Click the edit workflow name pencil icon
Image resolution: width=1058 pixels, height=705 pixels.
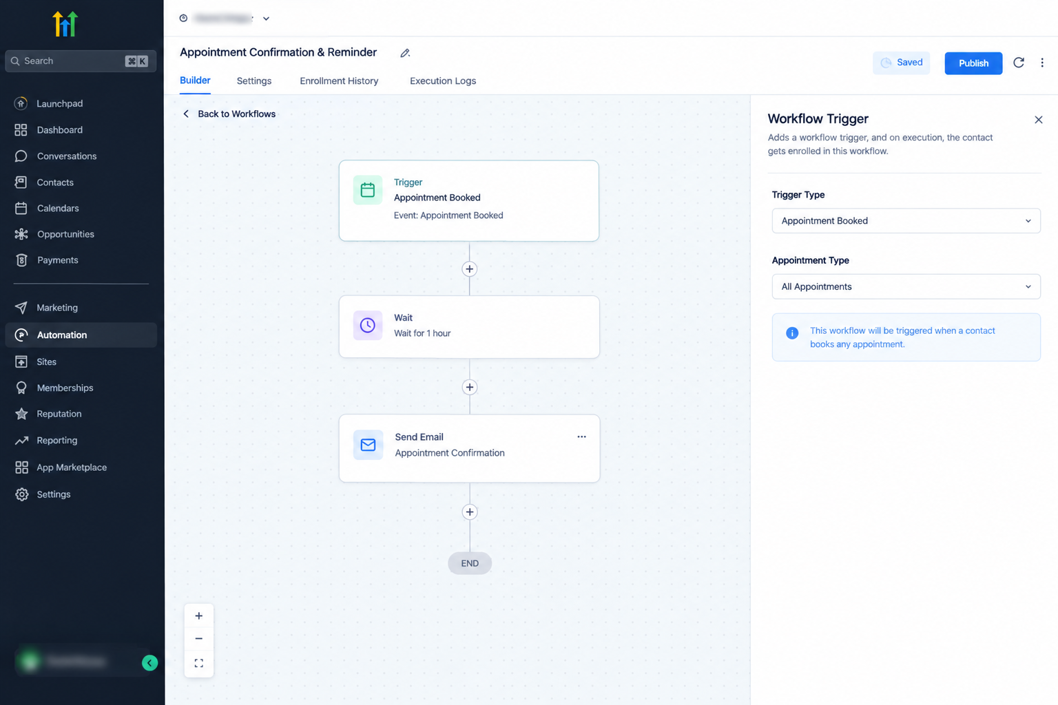[405, 53]
